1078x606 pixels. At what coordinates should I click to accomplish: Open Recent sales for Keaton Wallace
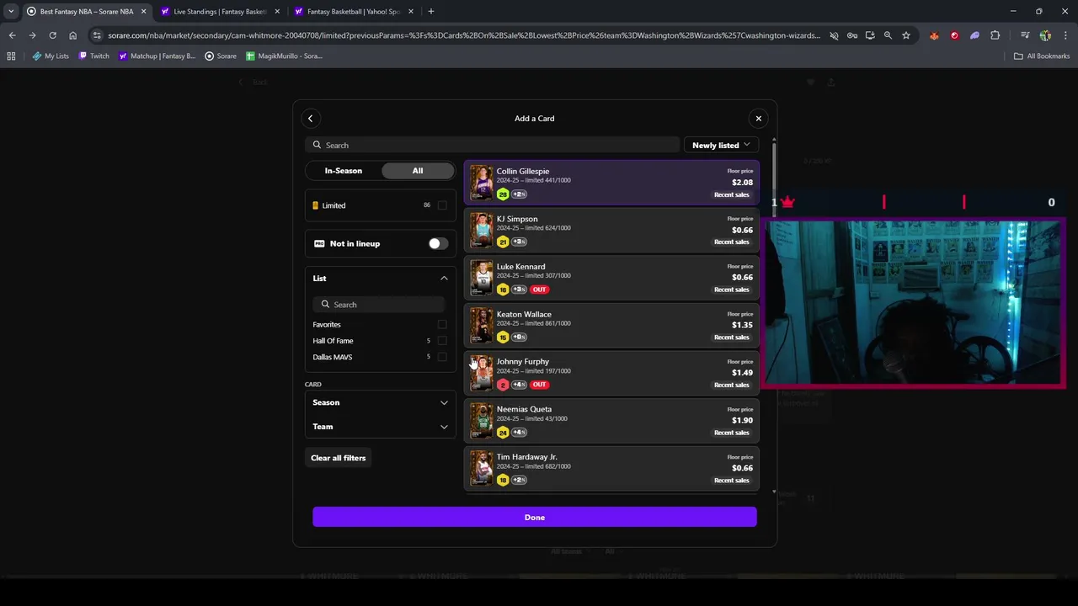click(731, 337)
